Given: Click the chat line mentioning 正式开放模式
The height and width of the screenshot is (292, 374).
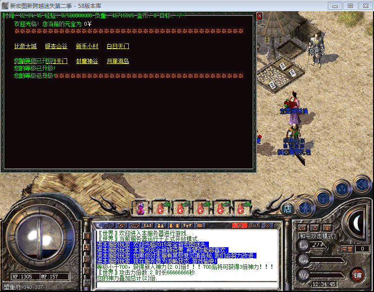Looking at the screenshot, I should pyautogui.click(x=148, y=239).
